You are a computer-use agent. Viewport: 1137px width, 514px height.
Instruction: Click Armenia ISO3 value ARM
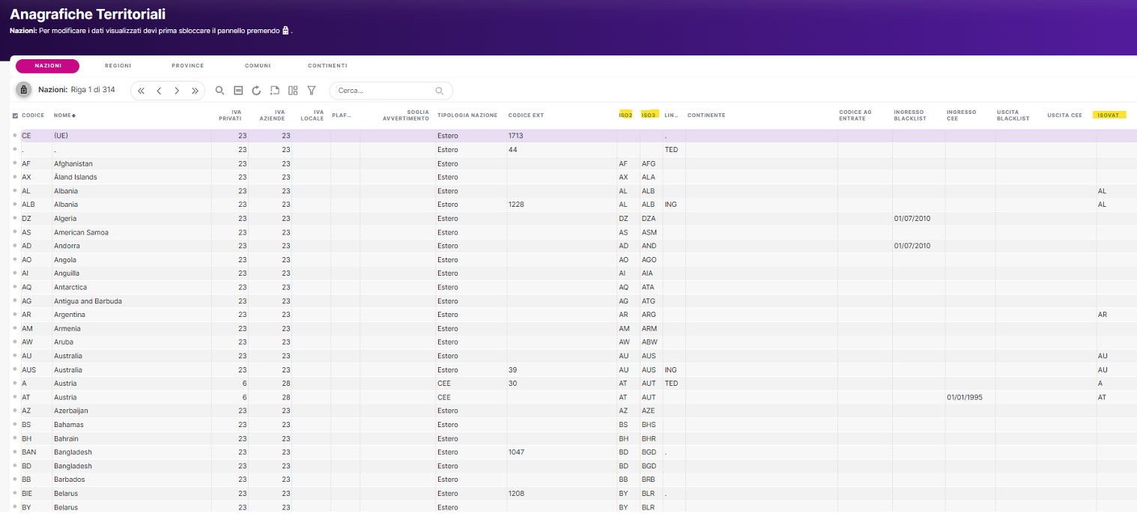pyautogui.click(x=649, y=328)
